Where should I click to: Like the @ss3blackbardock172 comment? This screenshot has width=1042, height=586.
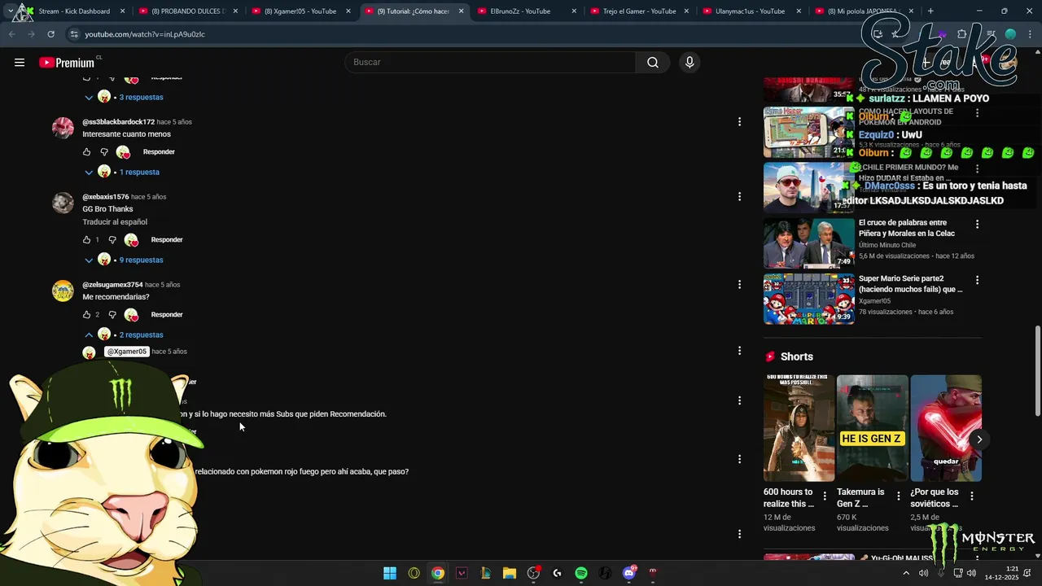point(87,152)
